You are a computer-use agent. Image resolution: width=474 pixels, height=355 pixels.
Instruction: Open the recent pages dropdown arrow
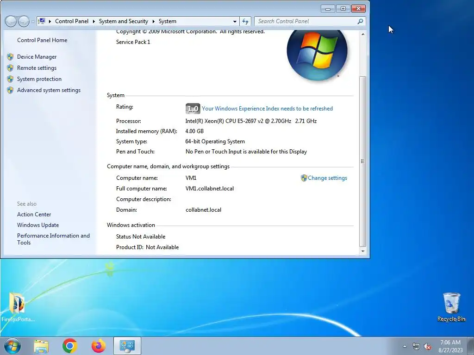point(33,21)
